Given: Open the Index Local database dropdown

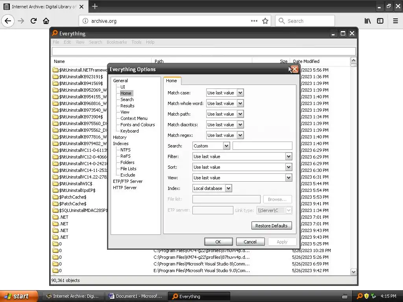Looking at the screenshot, I should pos(229,188).
